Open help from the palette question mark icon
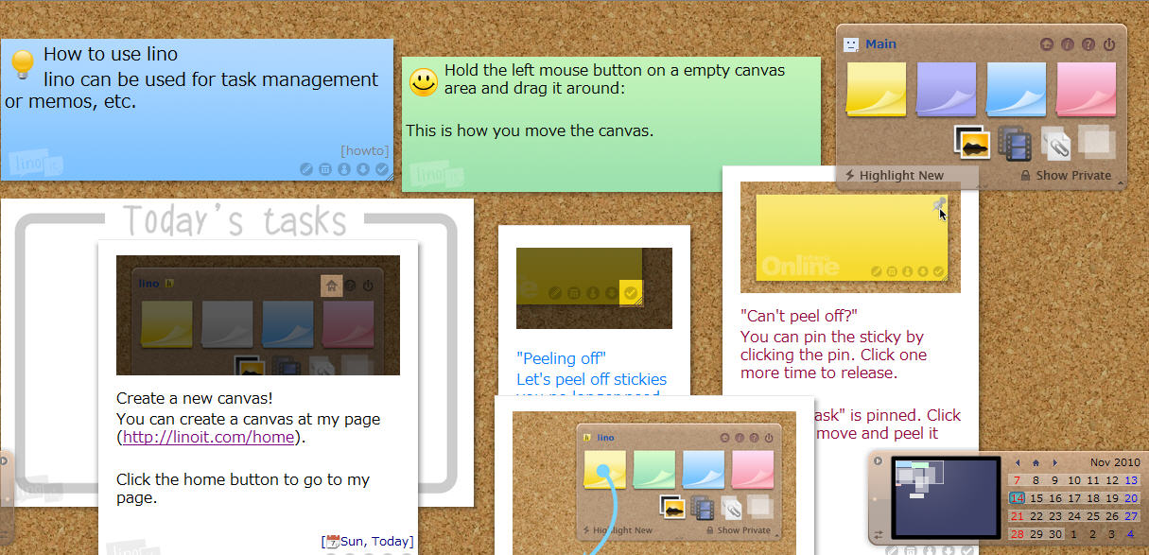The height and width of the screenshot is (555, 1149). (x=1088, y=44)
